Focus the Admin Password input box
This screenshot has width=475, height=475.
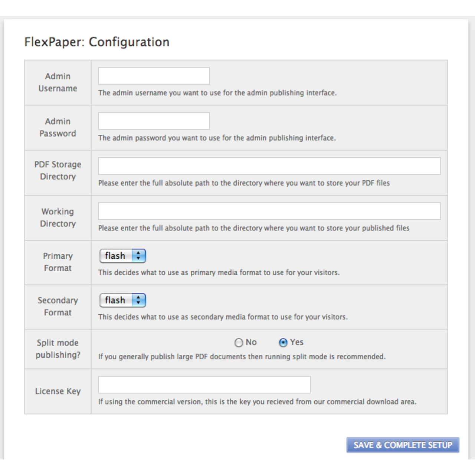[154, 121]
